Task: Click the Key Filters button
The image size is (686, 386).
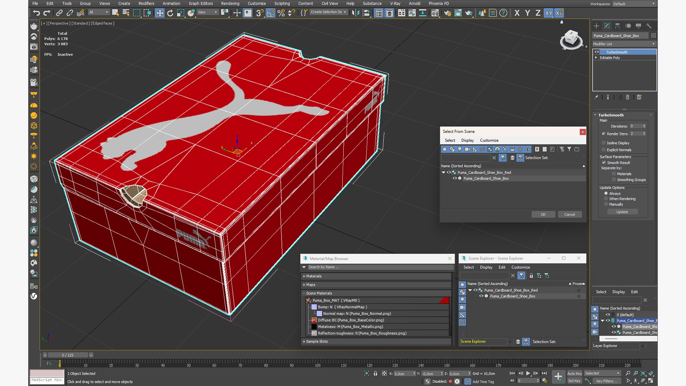Action: pyautogui.click(x=606, y=381)
